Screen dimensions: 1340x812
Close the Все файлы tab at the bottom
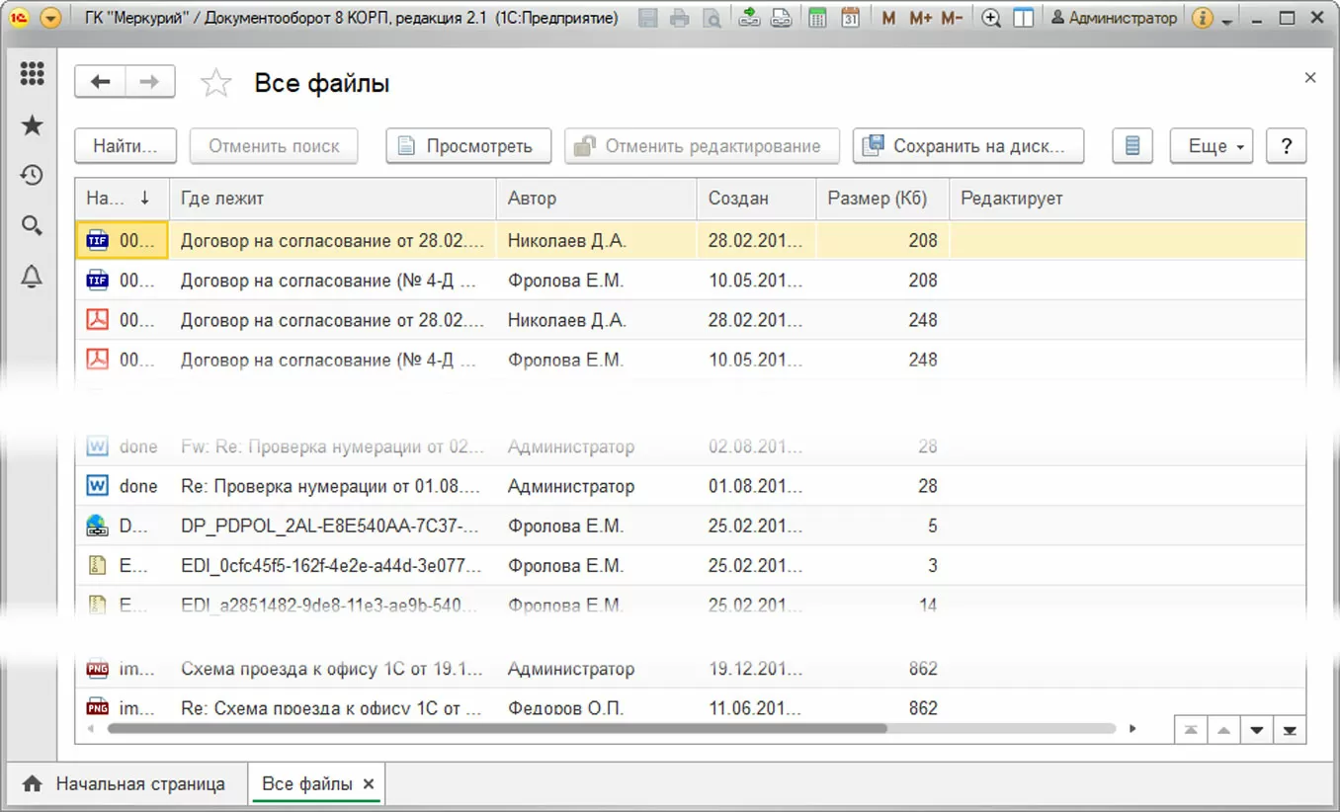click(369, 783)
